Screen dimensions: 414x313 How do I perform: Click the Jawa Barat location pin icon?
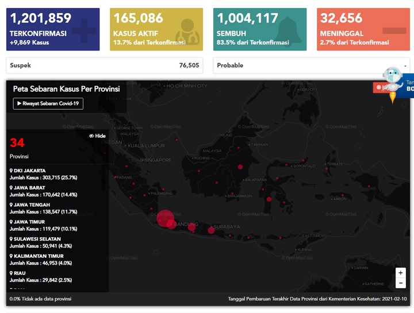pyautogui.click(x=11, y=188)
